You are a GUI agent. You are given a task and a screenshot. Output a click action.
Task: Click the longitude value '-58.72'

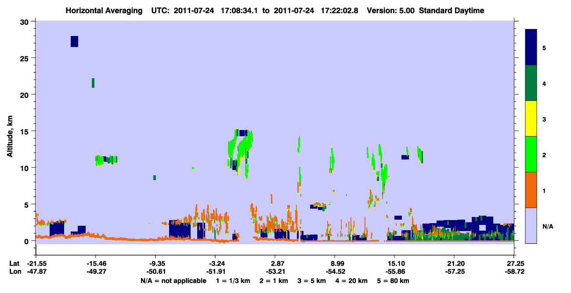pos(514,272)
